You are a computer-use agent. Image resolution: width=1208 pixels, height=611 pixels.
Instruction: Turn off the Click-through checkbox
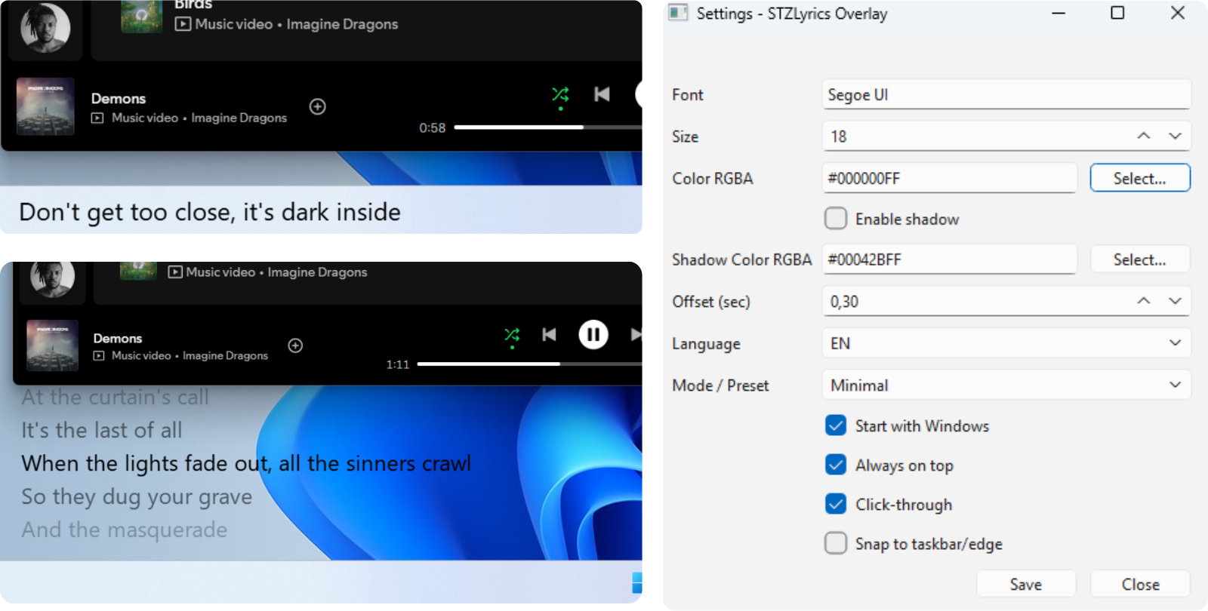836,504
